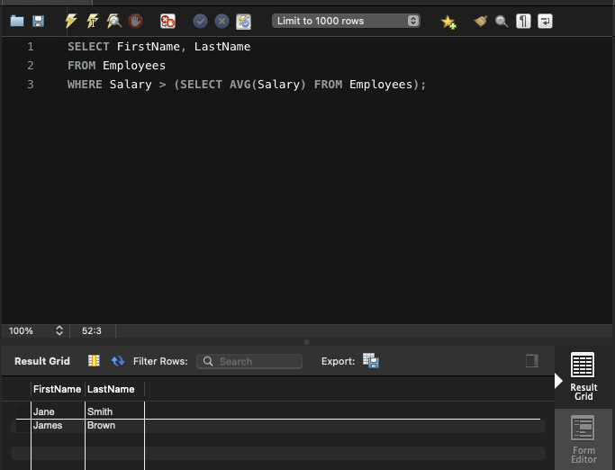Image resolution: width=615 pixels, height=470 pixels.
Task: Commit the current transaction
Action: coord(200,21)
